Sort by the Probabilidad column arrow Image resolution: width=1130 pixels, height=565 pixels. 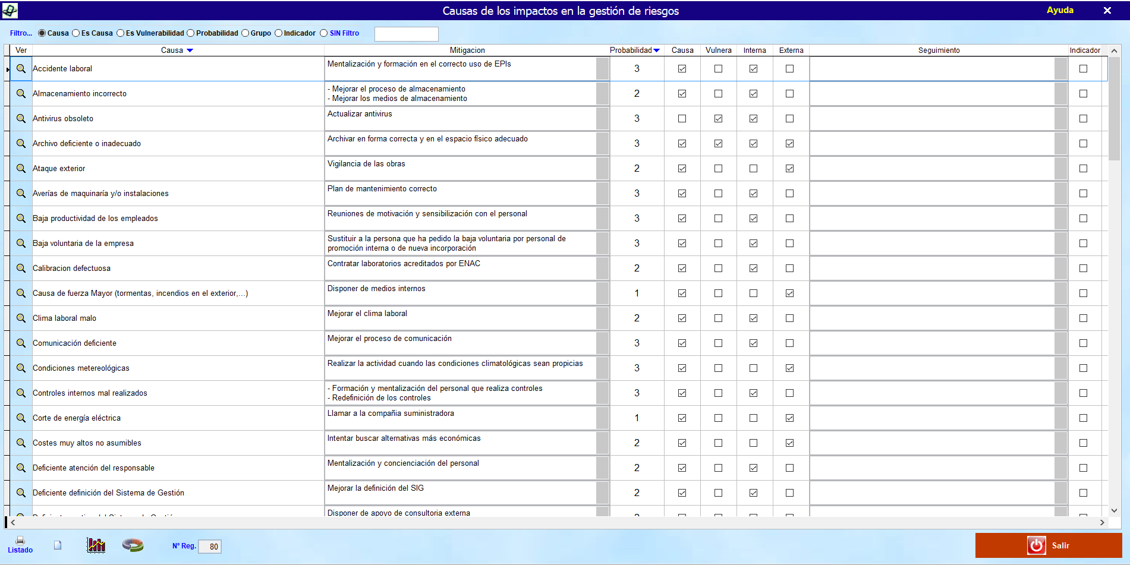click(656, 50)
